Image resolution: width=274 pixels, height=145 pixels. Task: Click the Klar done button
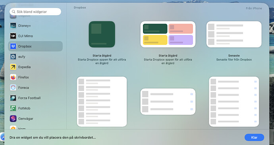254,137
